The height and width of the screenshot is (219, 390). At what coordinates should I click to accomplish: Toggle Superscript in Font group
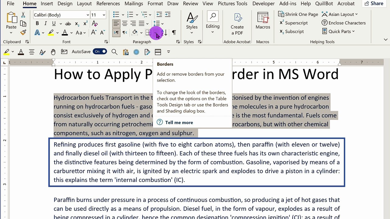click(x=86, y=23)
